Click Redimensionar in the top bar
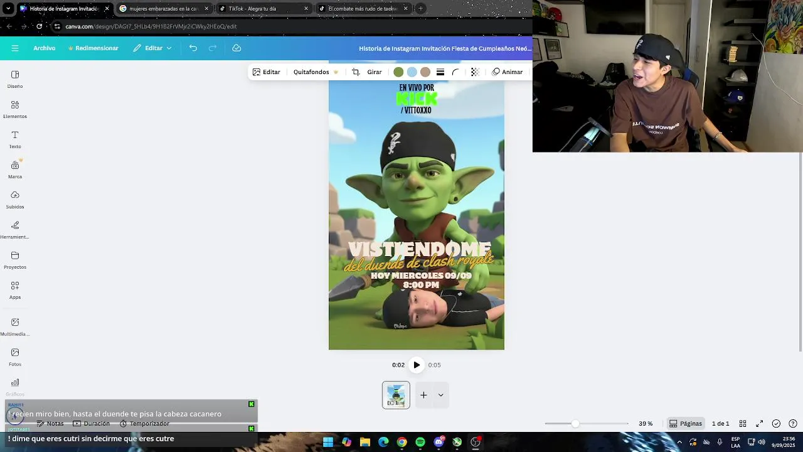This screenshot has height=452, width=803. 93,48
